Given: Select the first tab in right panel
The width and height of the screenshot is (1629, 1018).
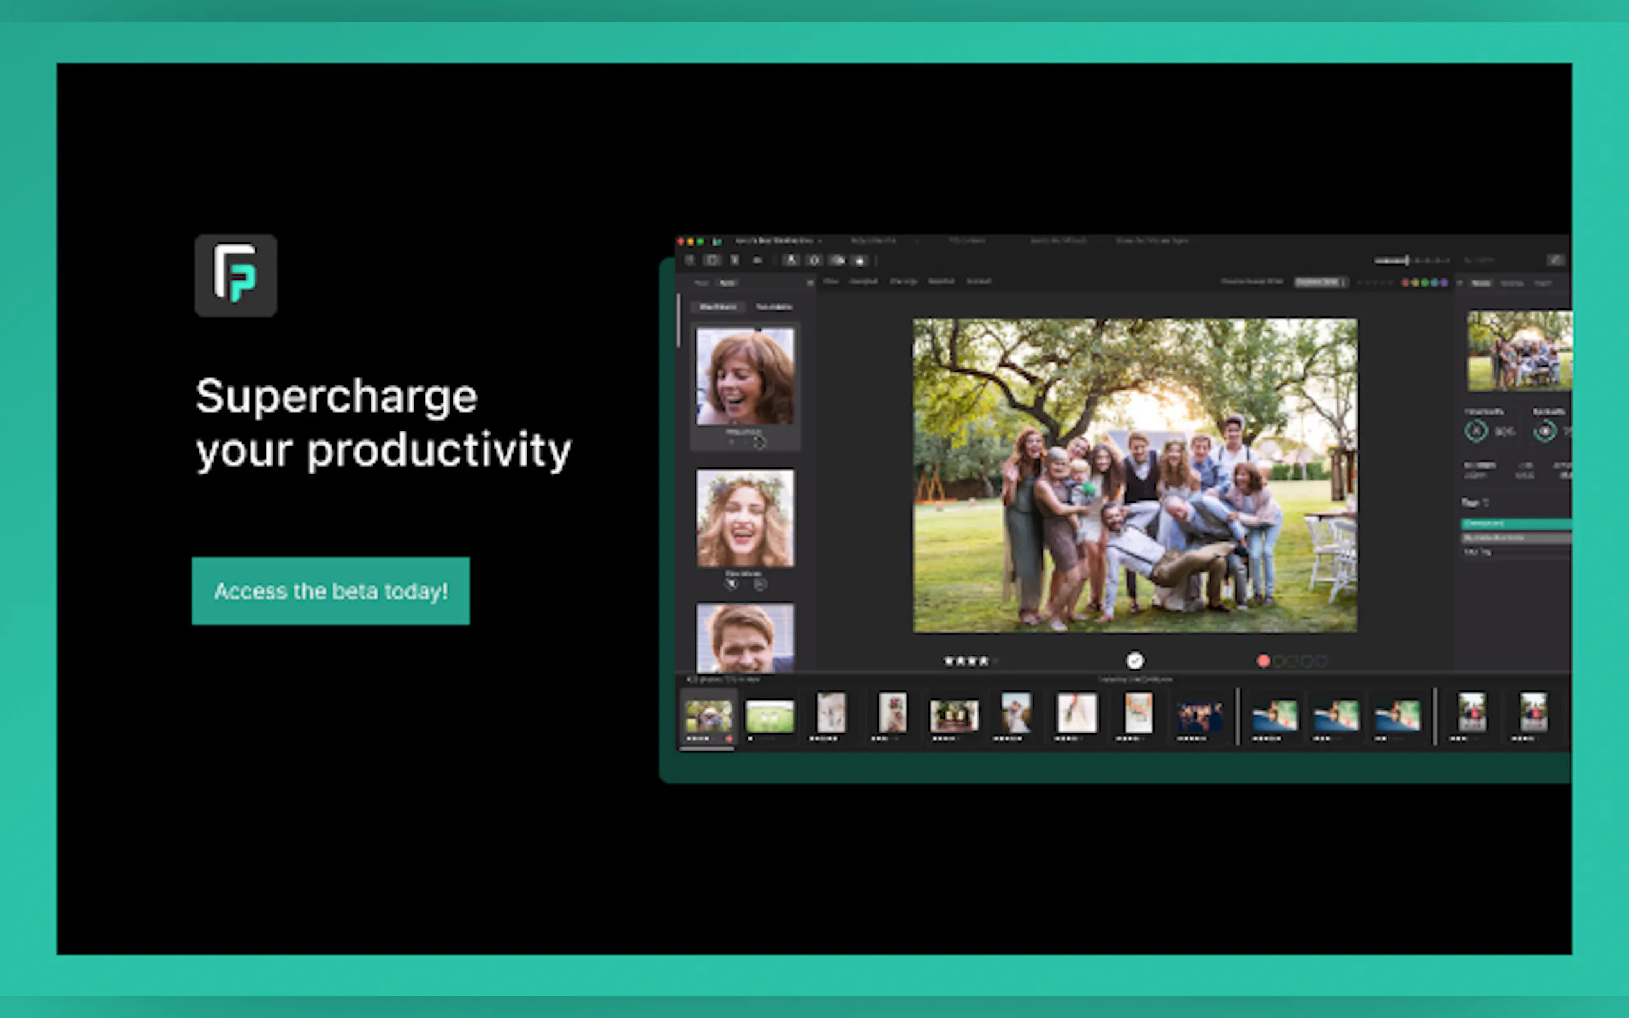Looking at the screenshot, I should (1481, 283).
